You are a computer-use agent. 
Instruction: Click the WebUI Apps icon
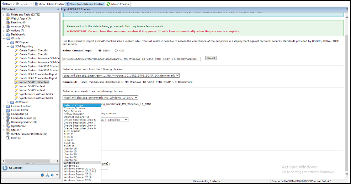8,18
